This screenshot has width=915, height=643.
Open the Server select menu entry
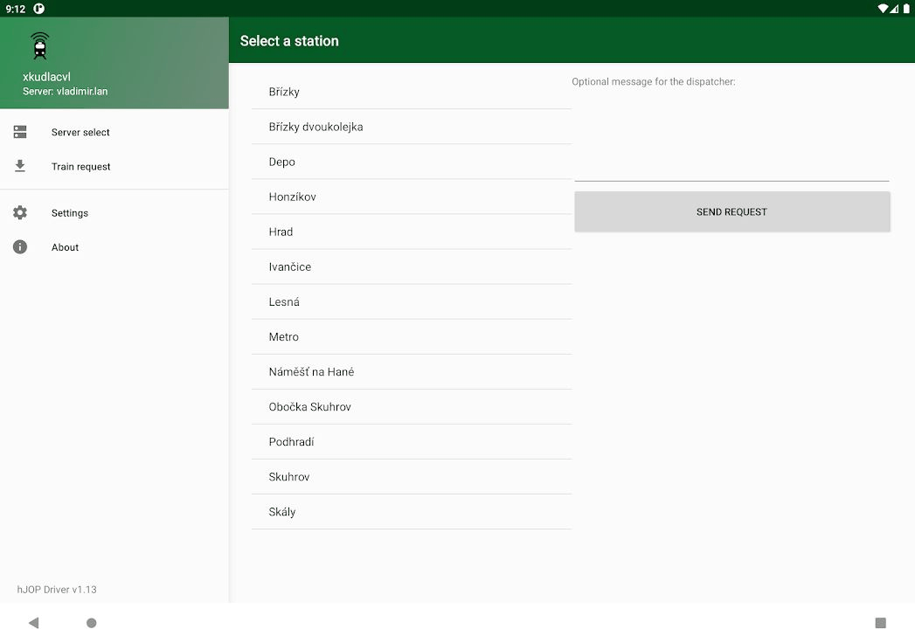point(80,132)
